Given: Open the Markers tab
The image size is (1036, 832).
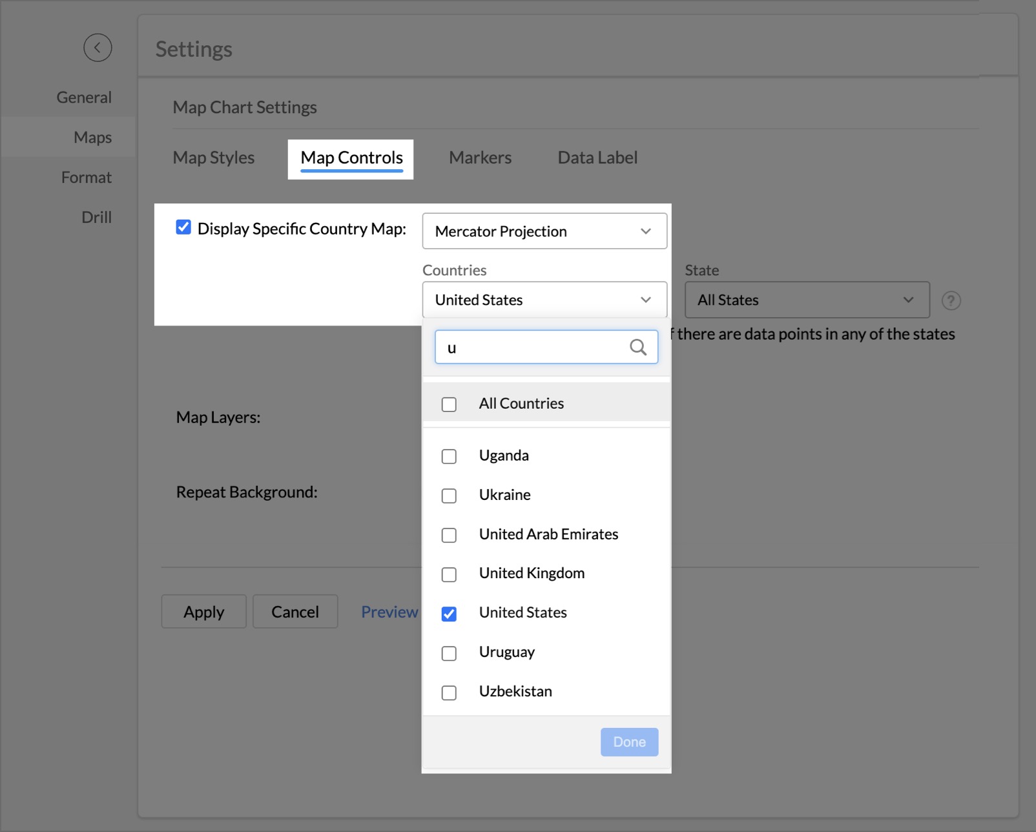Looking at the screenshot, I should pyautogui.click(x=480, y=158).
